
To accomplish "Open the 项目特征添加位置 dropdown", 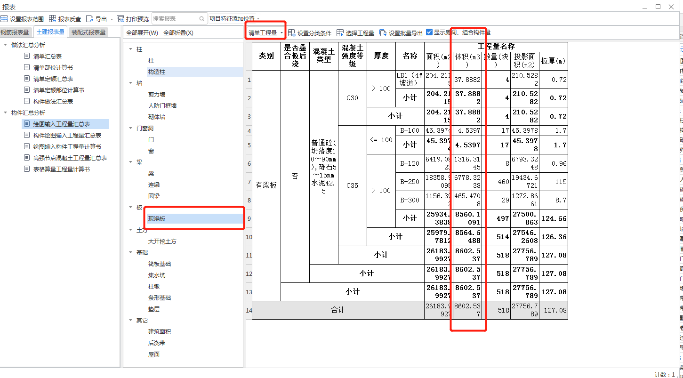I will coord(234,19).
